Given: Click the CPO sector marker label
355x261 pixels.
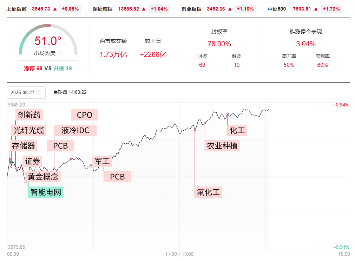Looking at the screenshot, I should coord(84,115).
